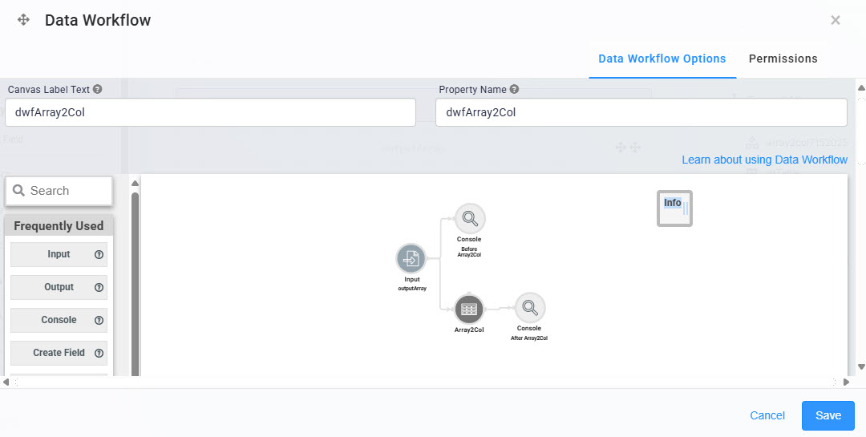Switch to Data Workflow Options tab
This screenshot has width=866, height=437.
click(662, 59)
